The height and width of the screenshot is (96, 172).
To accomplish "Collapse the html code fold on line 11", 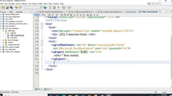I will pos(42,24).
